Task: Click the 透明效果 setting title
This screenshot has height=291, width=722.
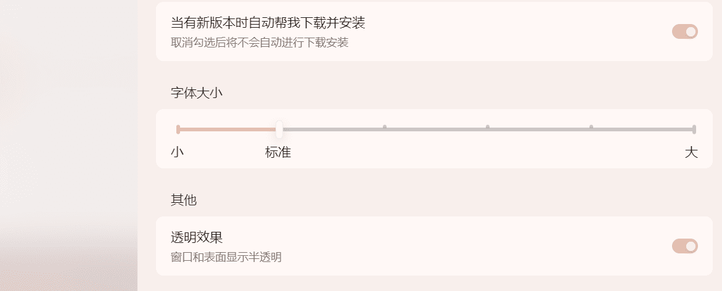Action: click(x=196, y=237)
